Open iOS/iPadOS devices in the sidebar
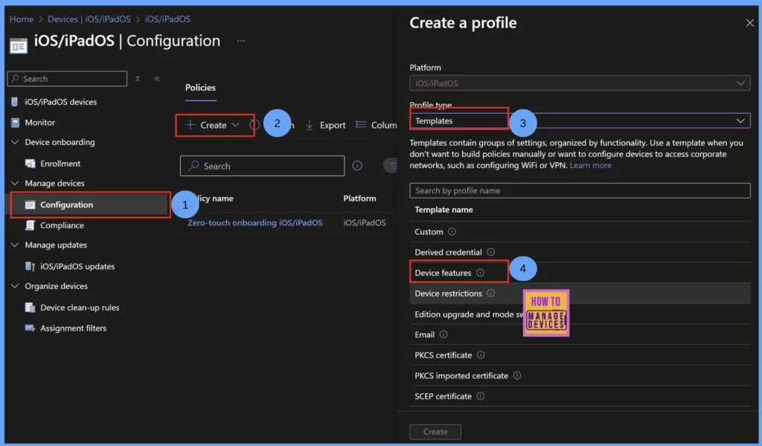Viewport: 762px width, 446px height. click(61, 102)
